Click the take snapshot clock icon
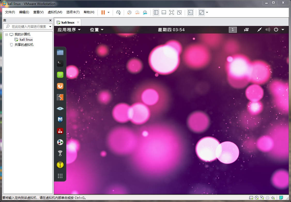Image resolution: width=291 pixels, height=202 pixels. (129, 12)
